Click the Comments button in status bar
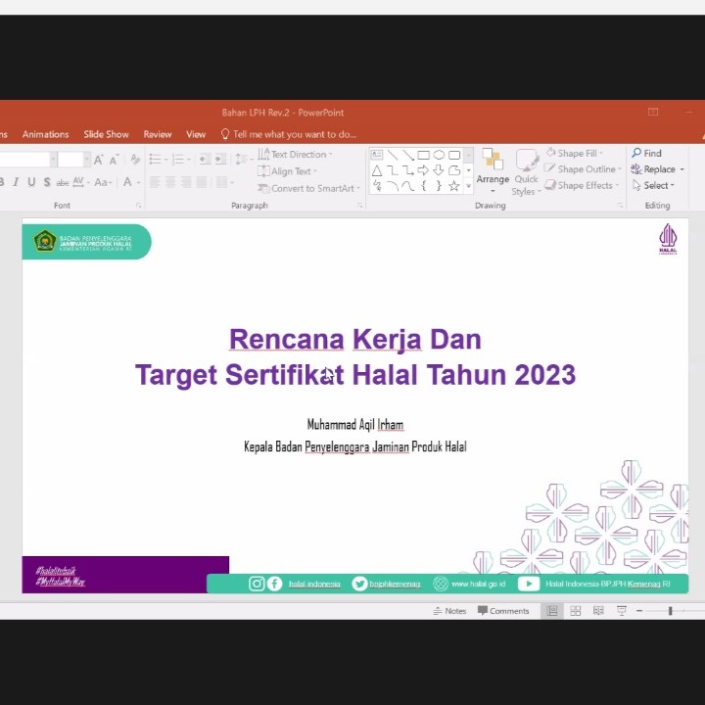This screenshot has width=705, height=705. 503,611
